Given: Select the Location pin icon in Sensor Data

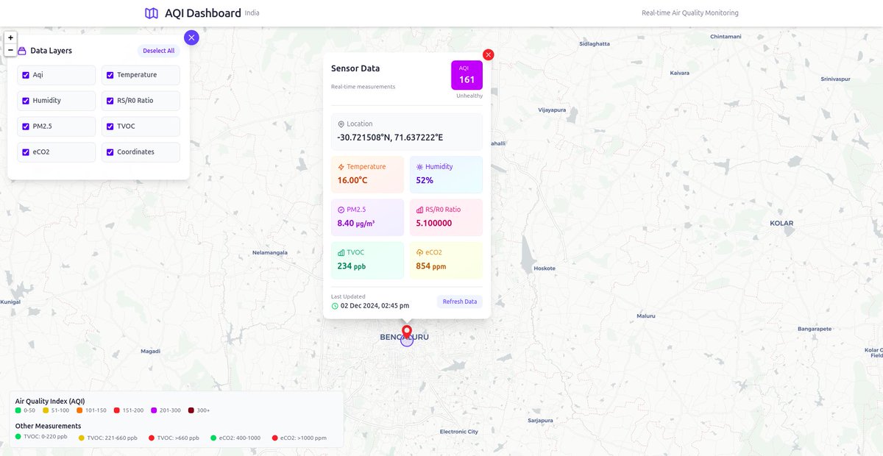Looking at the screenshot, I should click(x=339, y=124).
